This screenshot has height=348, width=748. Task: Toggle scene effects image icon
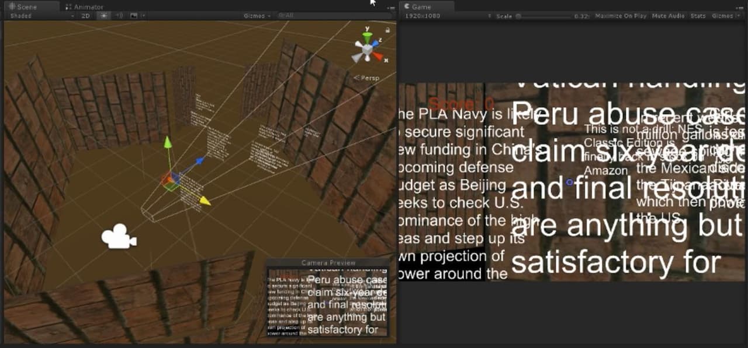tap(134, 16)
